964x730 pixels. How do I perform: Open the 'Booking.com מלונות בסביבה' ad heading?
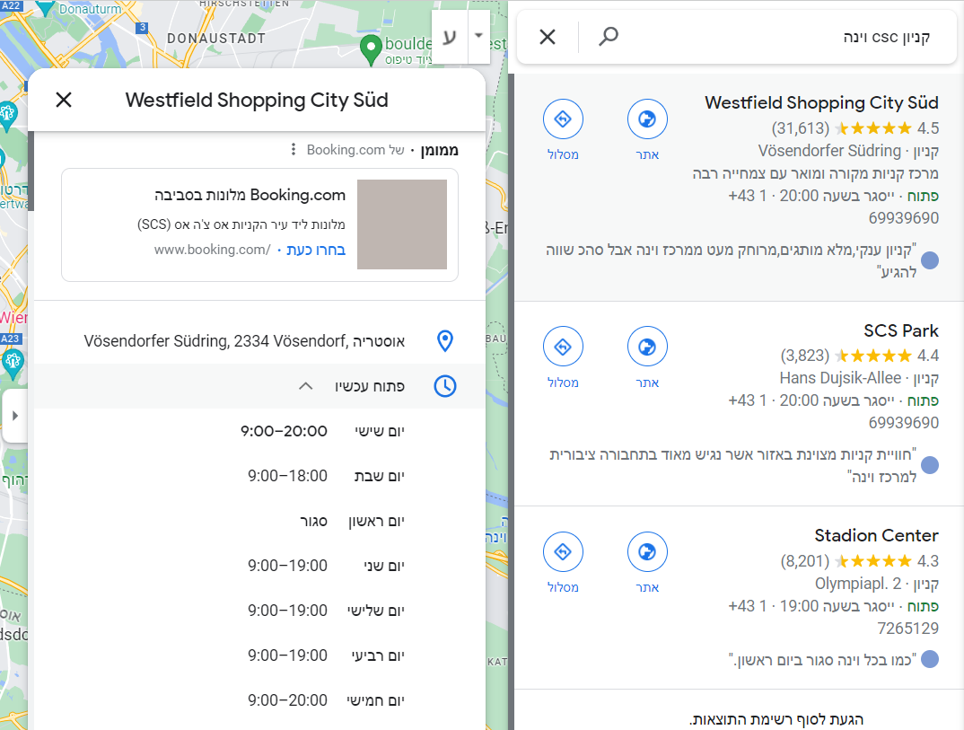250,195
